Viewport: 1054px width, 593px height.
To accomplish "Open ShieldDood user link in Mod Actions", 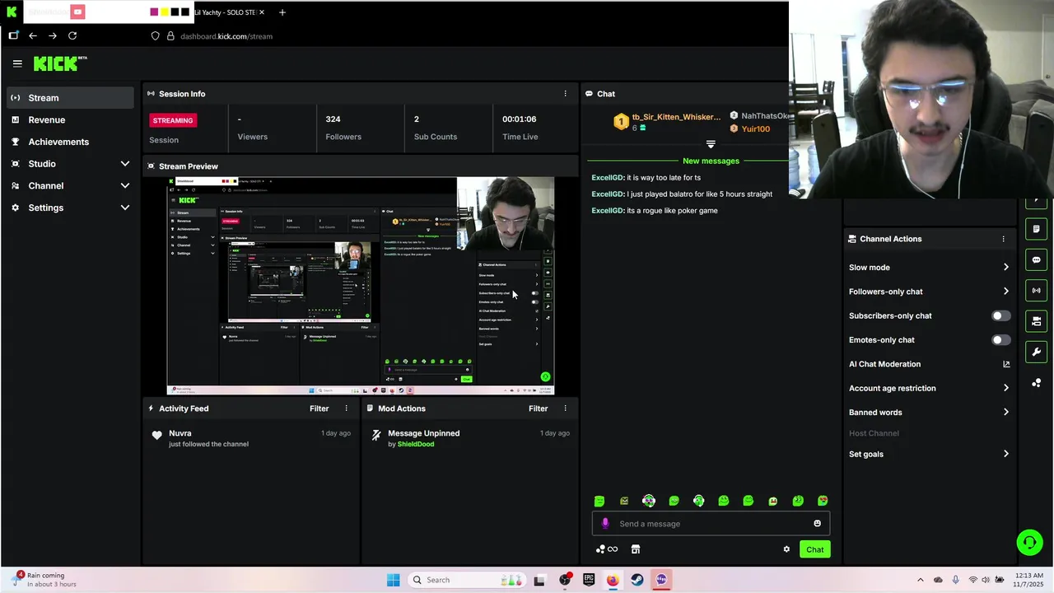I will (416, 444).
